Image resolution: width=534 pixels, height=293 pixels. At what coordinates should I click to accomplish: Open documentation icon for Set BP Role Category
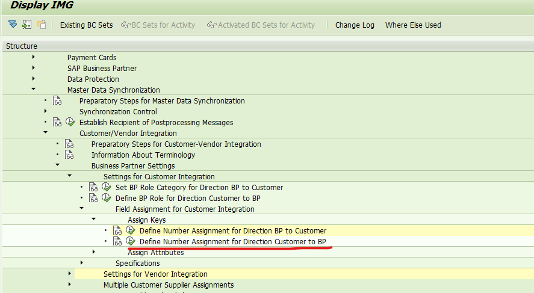93,187
